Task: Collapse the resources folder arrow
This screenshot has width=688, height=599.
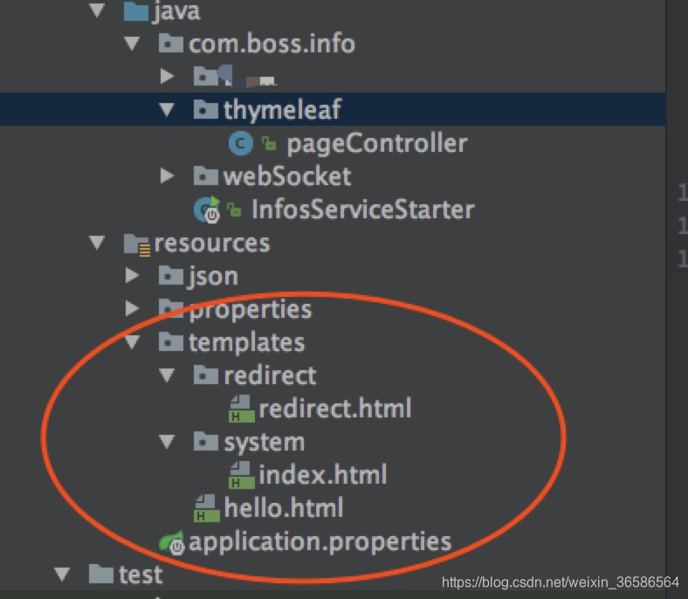Action: 97,243
